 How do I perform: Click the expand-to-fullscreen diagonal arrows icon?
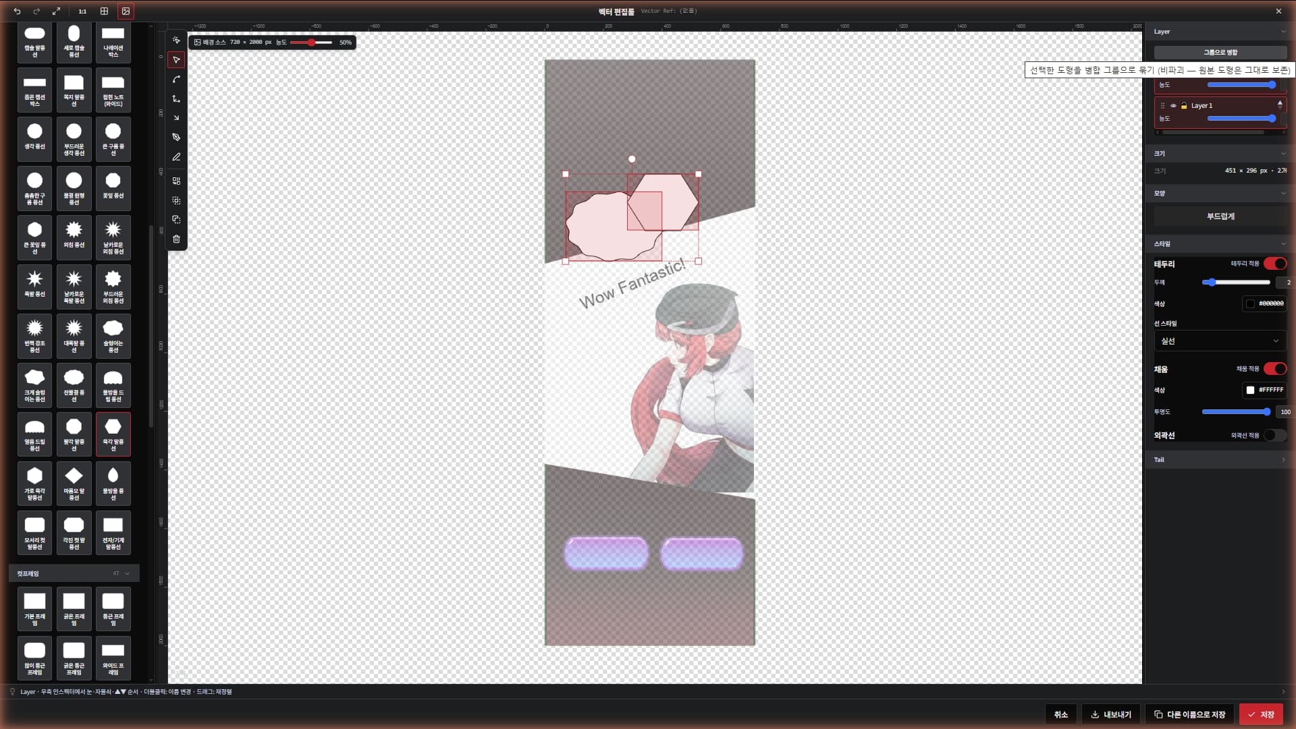(57, 11)
